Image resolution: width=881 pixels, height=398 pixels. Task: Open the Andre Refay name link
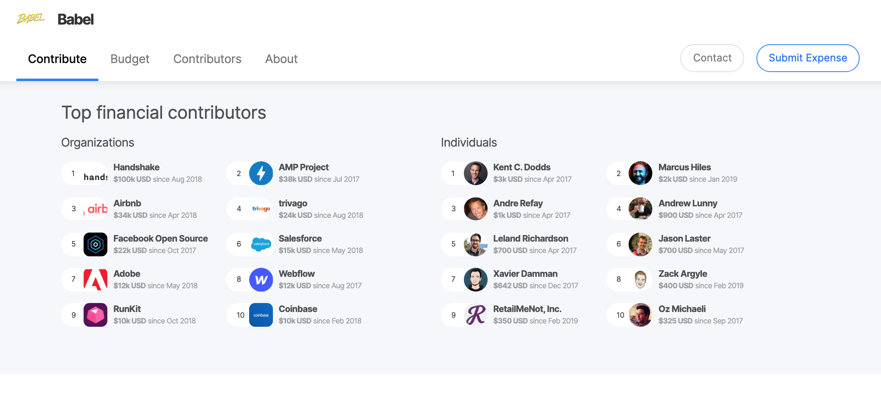pos(518,203)
